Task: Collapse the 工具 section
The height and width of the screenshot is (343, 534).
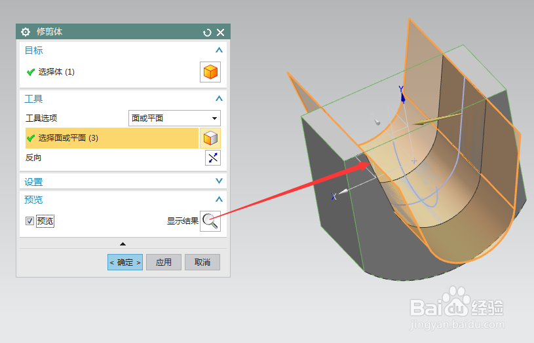Action: click(219, 99)
